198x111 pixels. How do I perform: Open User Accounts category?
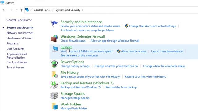click(15, 49)
